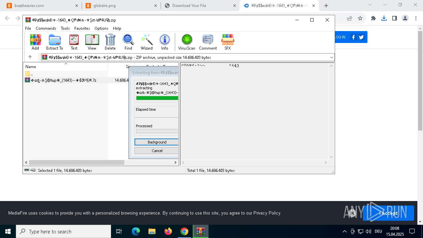Click the Test archive icon
Image resolution: width=423 pixels, height=238 pixels.
74,42
